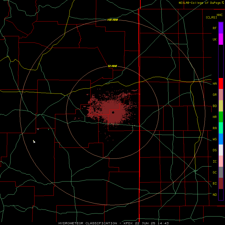The width and height of the screenshot is (225, 225).
Task: Click the RA light green legend swatch
Action: [221, 128]
